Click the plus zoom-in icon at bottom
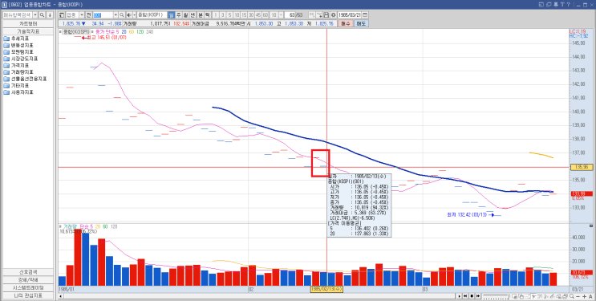Viewport: 596px width, 301px height. pos(585,296)
